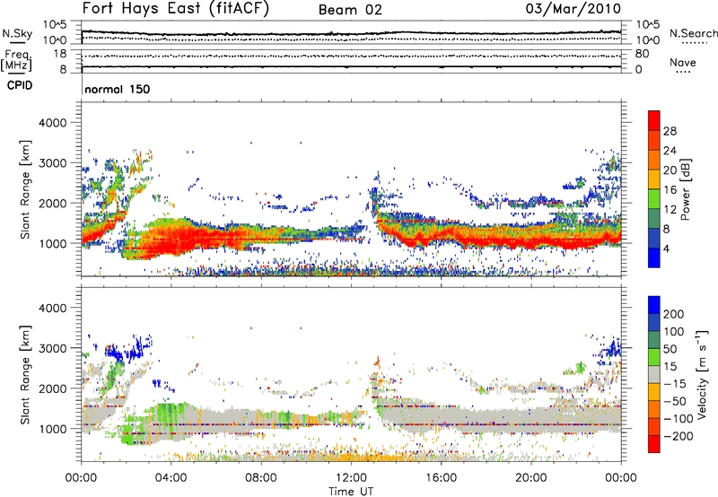Pick the bright blue bottom segment of the Power colorbar
The image size is (718, 497).
(654, 258)
